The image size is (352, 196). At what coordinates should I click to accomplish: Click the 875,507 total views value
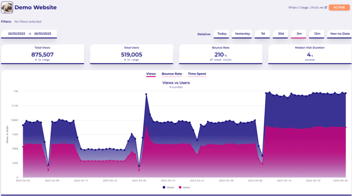(x=42, y=54)
